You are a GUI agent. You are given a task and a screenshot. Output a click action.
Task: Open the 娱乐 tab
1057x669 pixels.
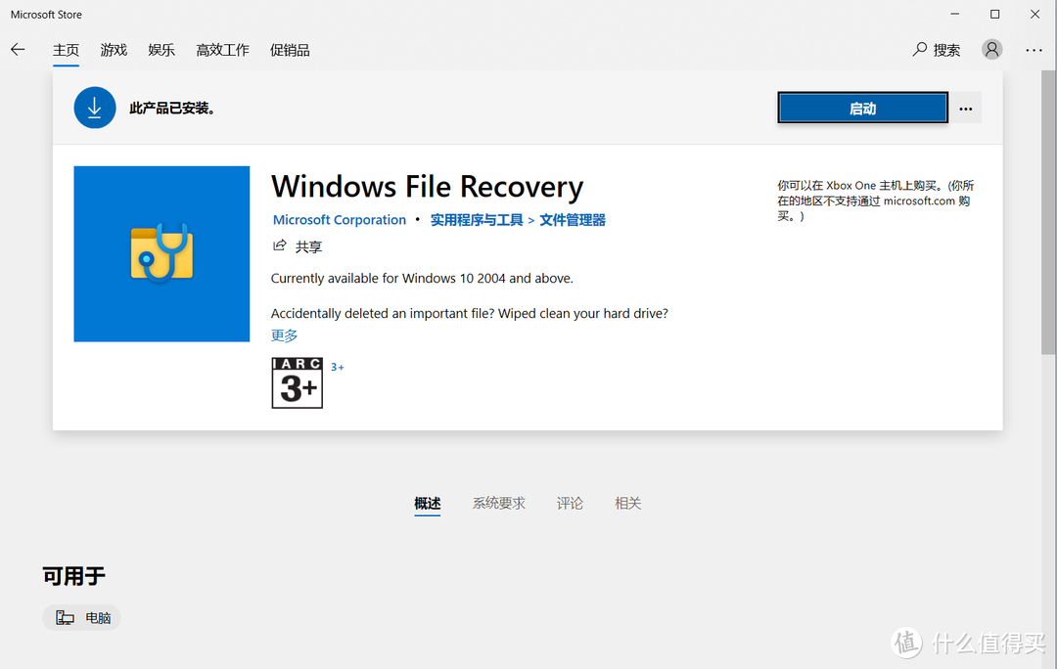point(161,50)
